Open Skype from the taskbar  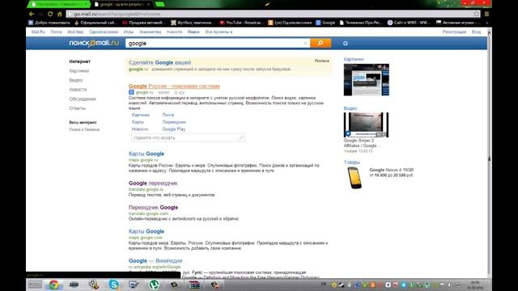coord(114,285)
